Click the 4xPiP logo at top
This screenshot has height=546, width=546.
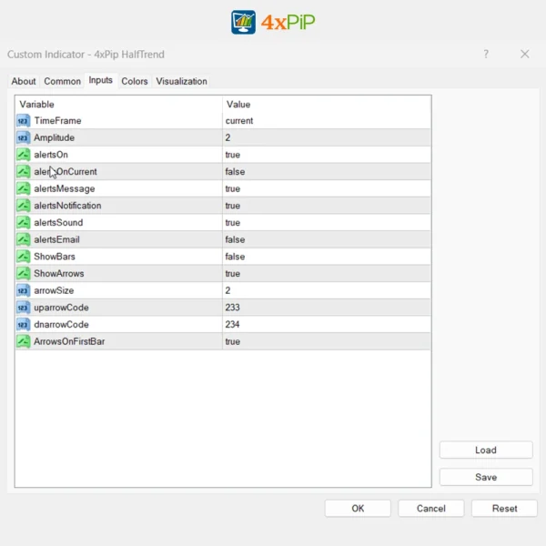pos(273,22)
